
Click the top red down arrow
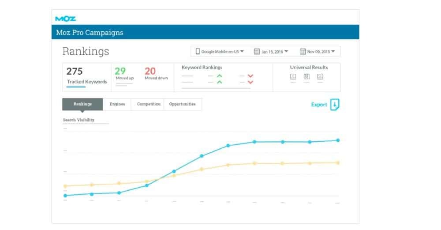[x=250, y=76]
